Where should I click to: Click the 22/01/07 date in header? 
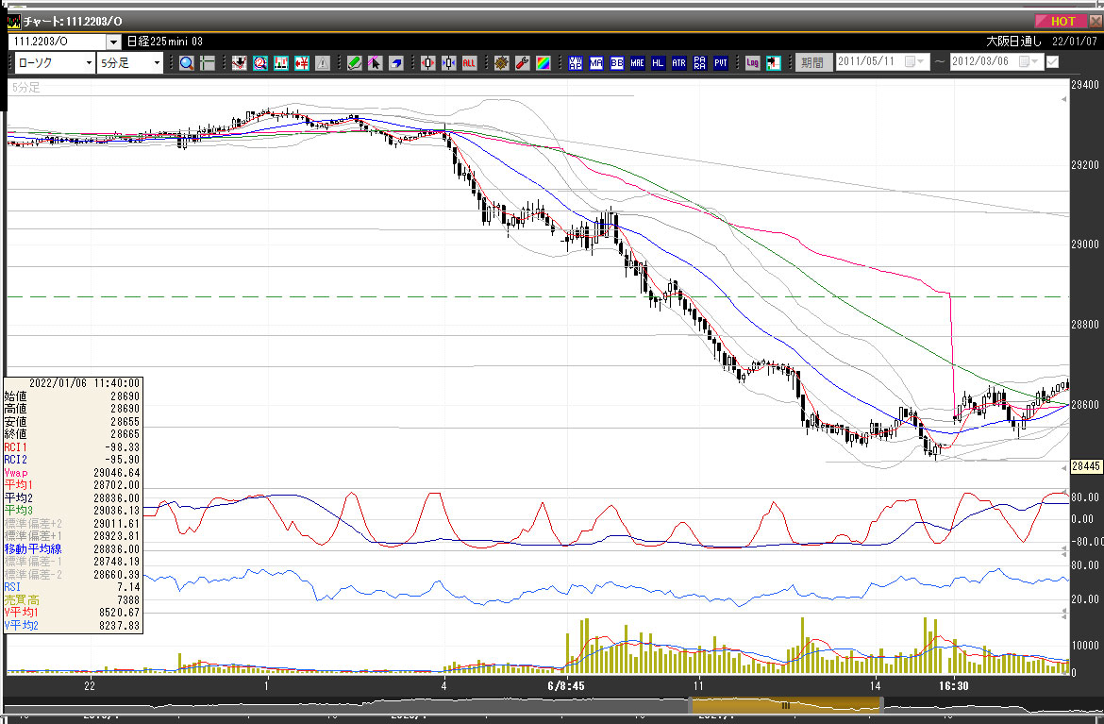click(x=1074, y=42)
